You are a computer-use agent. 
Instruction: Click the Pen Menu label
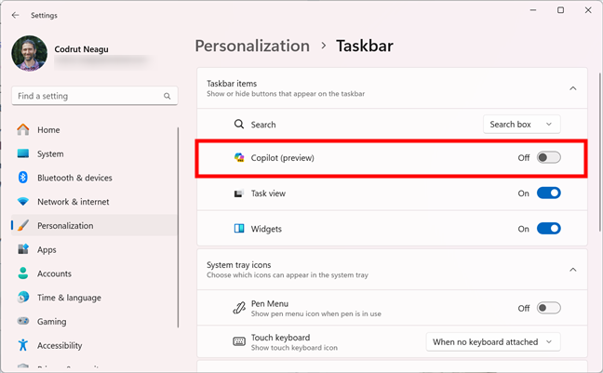pyautogui.click(x=270, y=303)
